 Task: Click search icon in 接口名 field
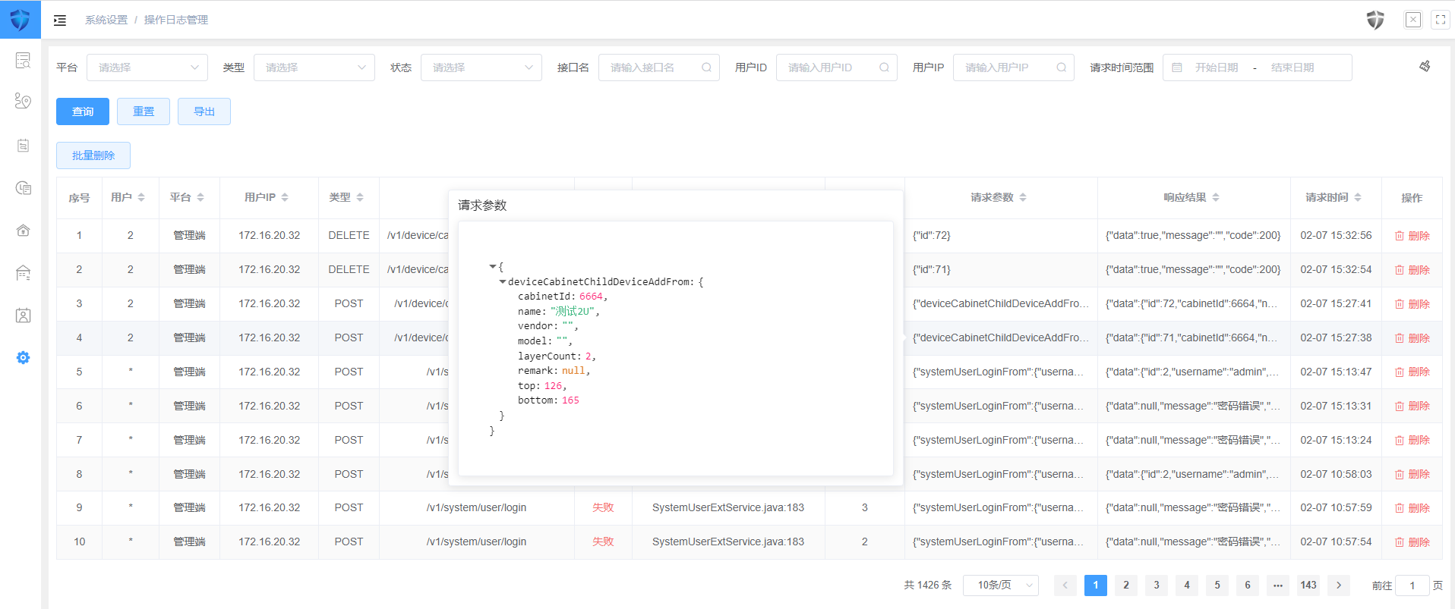point(706,67)
